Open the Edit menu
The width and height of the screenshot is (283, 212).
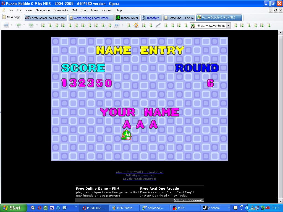(x=19, y=10)
